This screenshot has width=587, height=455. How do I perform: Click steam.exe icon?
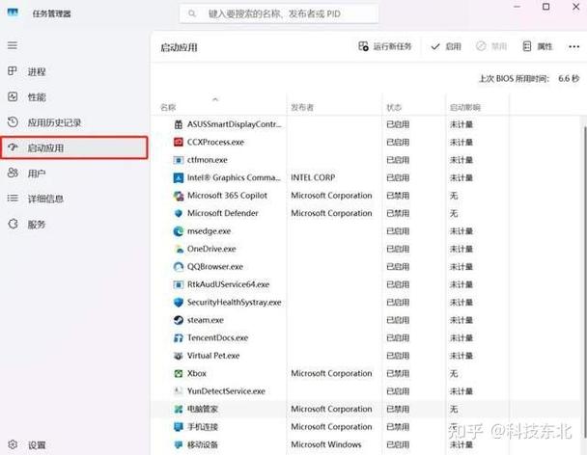179,320
